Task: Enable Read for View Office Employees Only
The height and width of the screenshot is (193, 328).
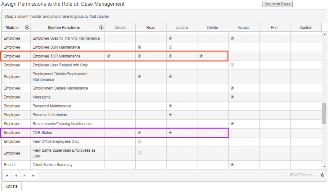Action: 139,141
